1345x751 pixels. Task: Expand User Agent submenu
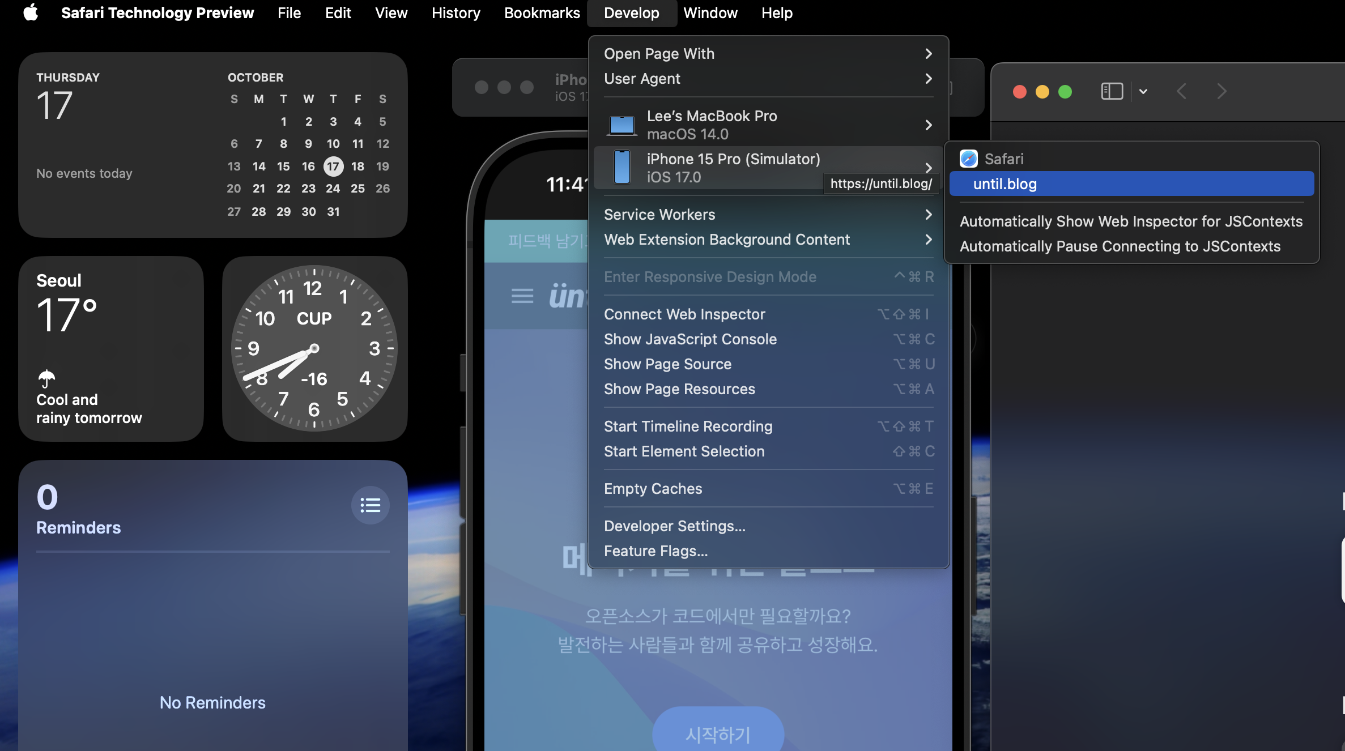pos(768,79)
